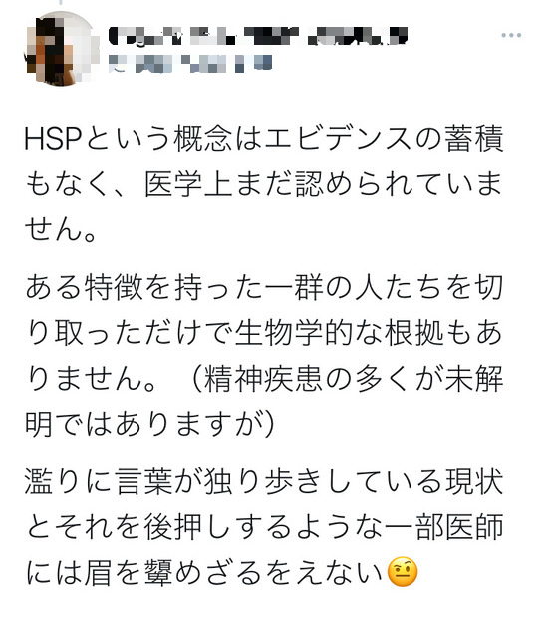Click the line 明ではありますが）
Viewport: 548px width, 623px height.
point(150,424)
